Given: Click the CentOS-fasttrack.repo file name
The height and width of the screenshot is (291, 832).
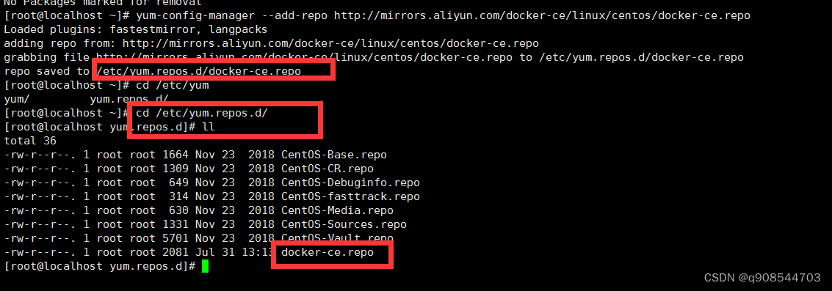Looking at the screenshot, I should [x=350, y=196].
